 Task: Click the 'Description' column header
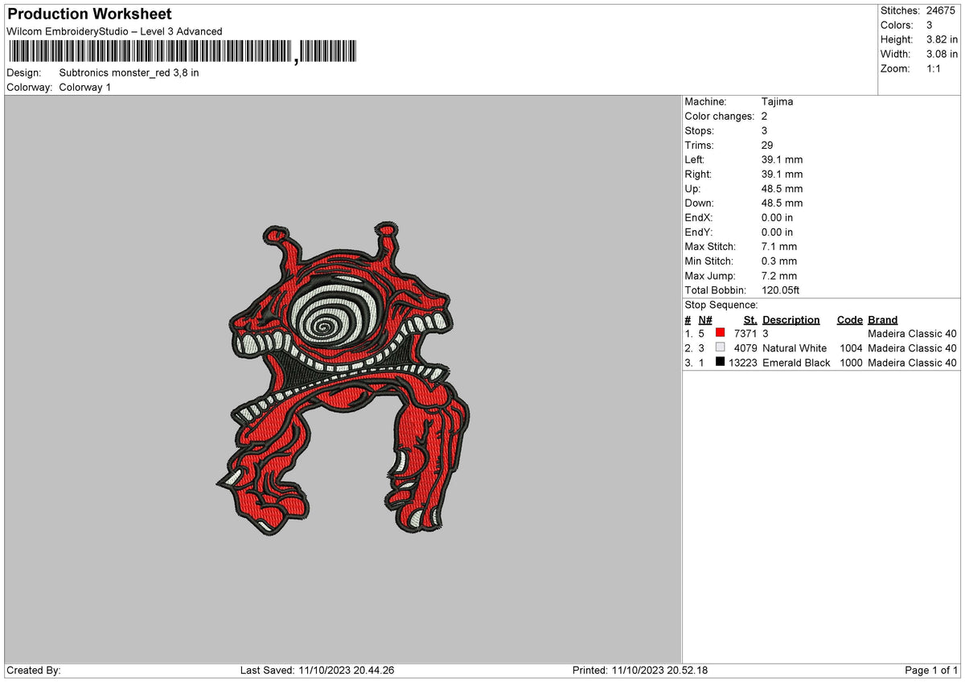[x=791, y=319]
